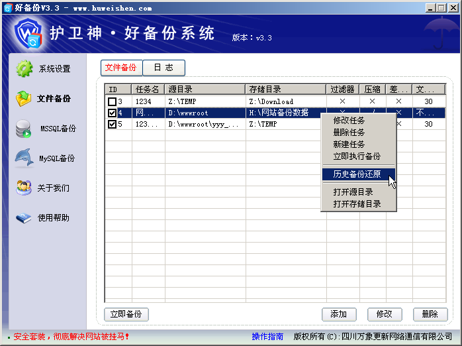Maximize the 好备份 window
This screenshot has height=346, width=462.
[441, 8]
